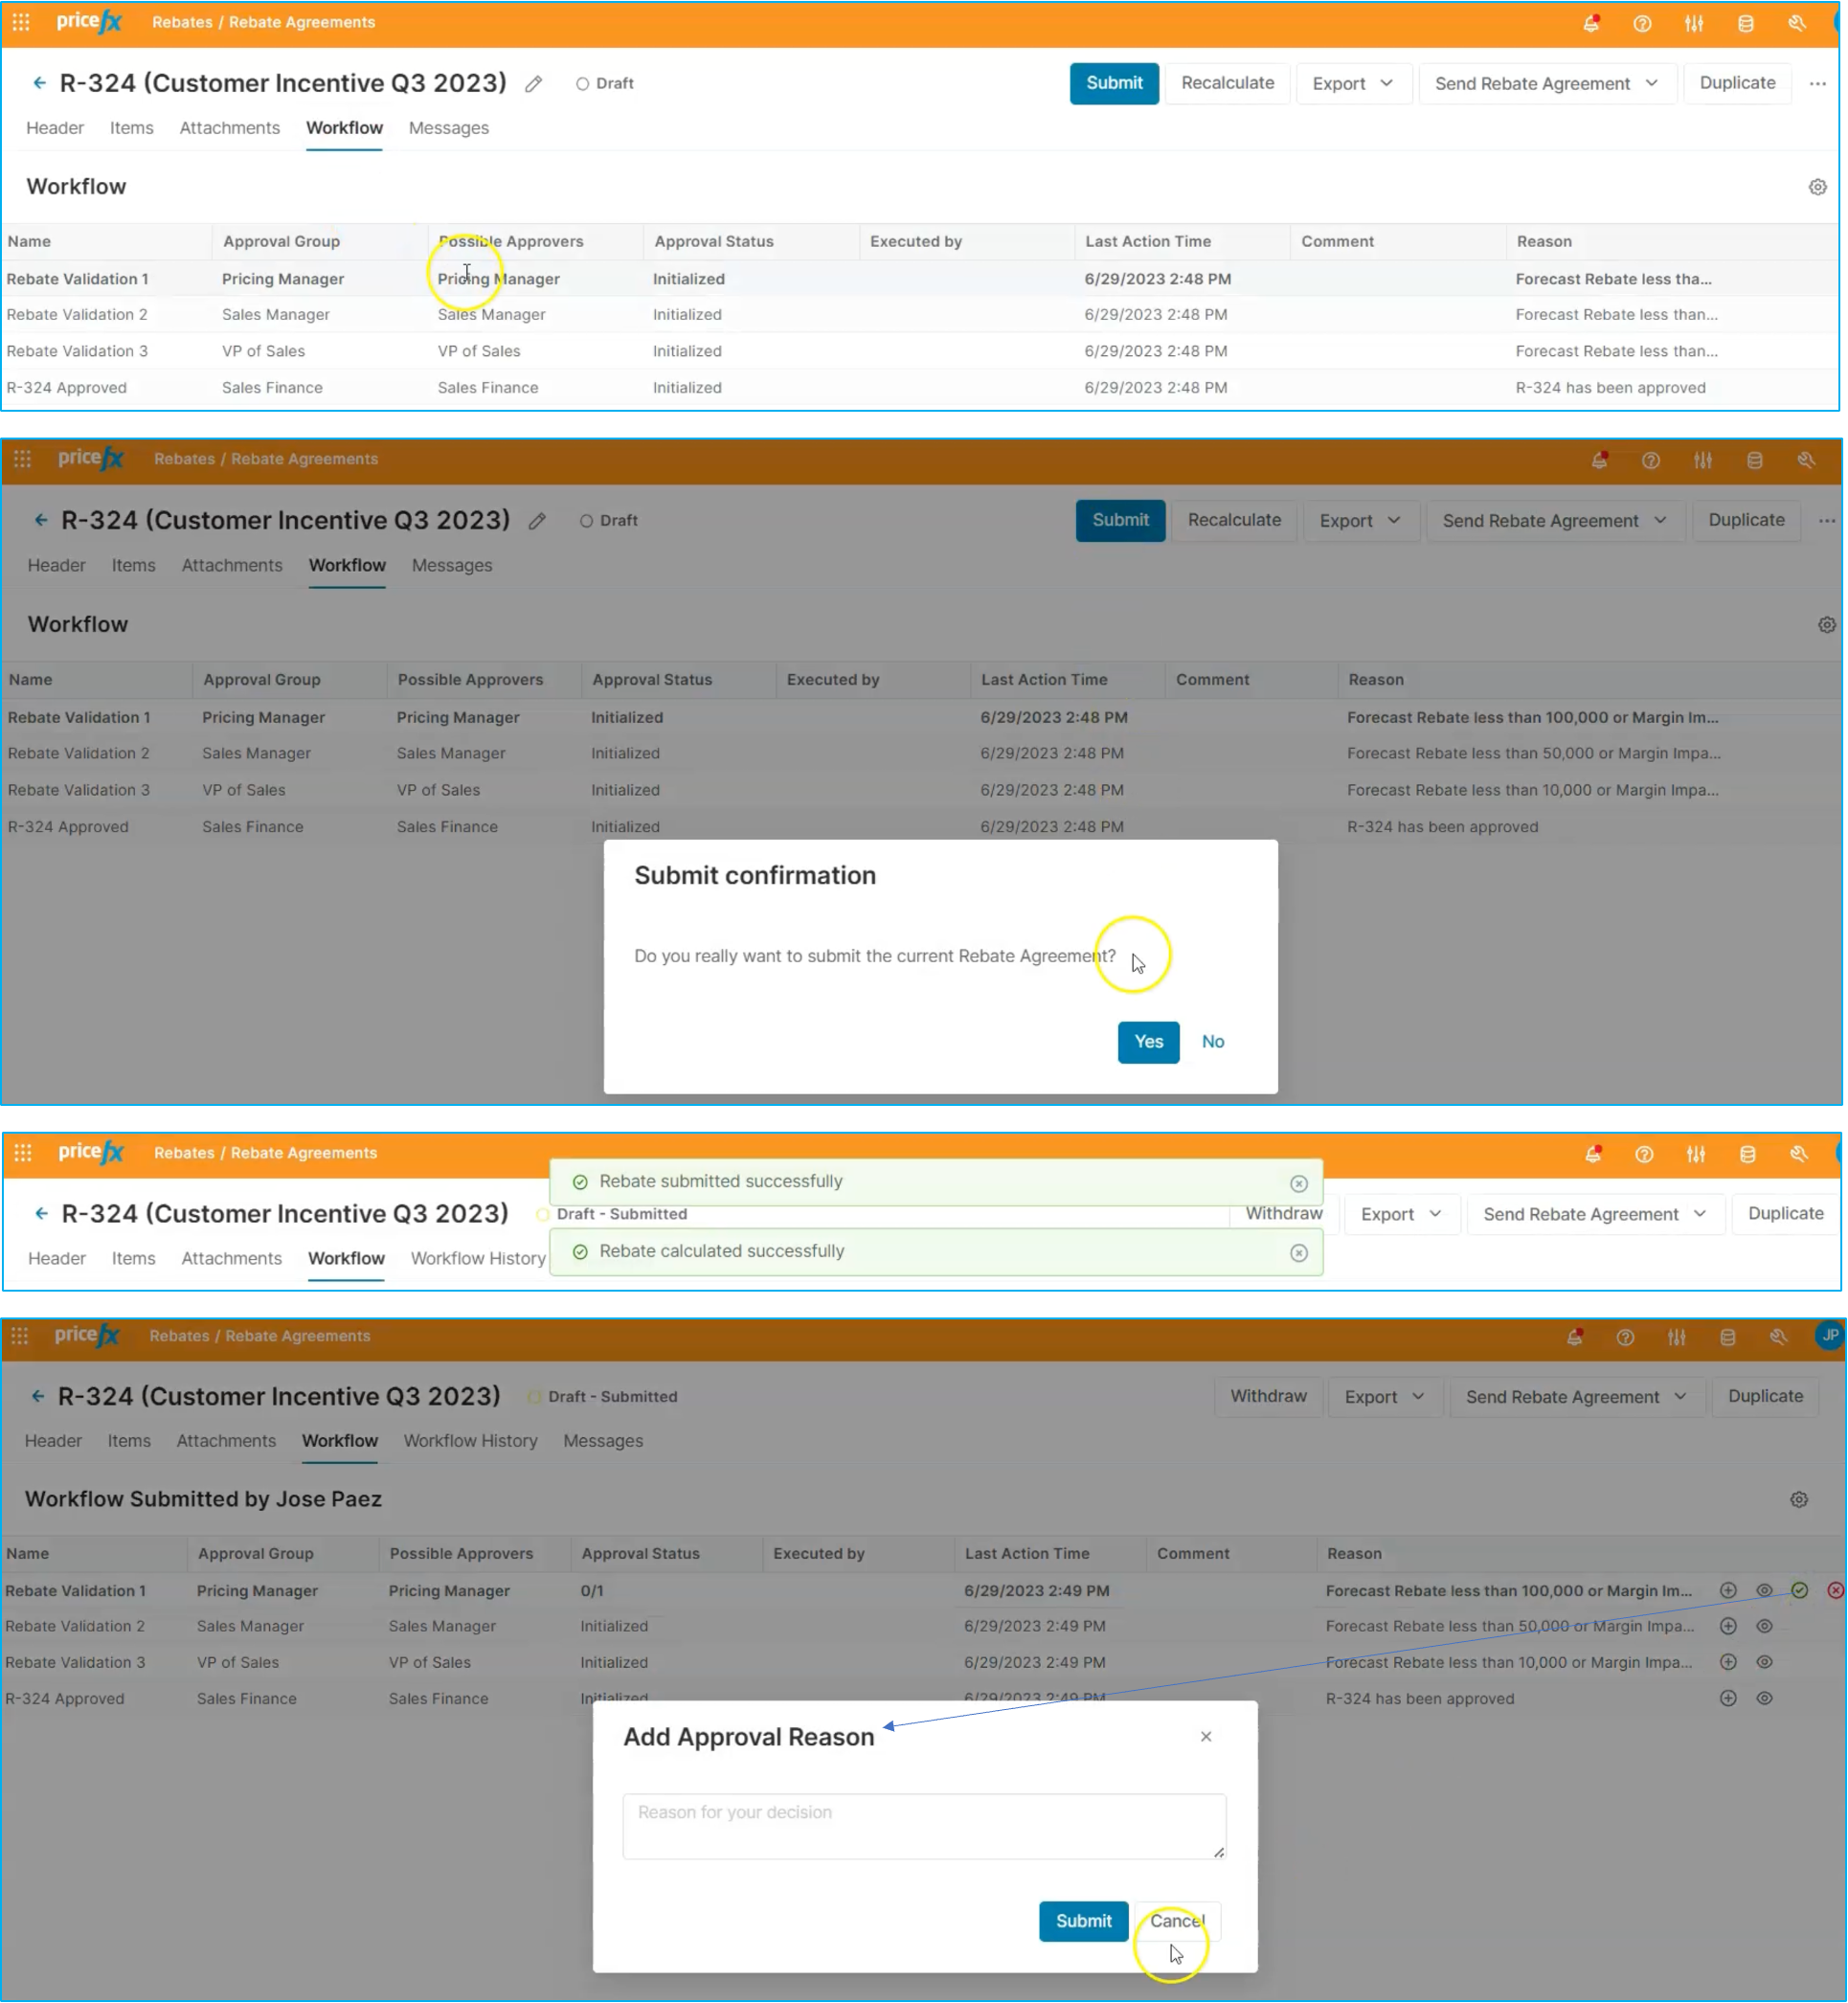
Task: Click the eye icon on Rebate Validation 2 row
Action: tap(1765, 1627)
